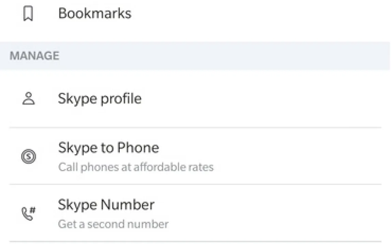Image resolution: width=391 pixels, height=244 pixels.
Task: Click the MANAGE section header text
Action: (x=34, y=56)
